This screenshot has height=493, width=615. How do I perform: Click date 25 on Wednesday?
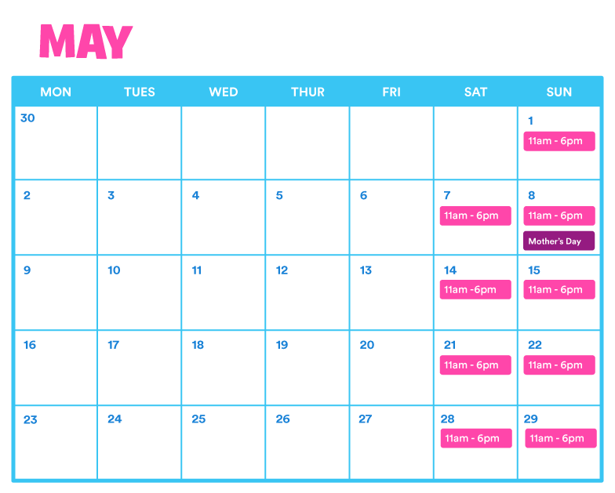(x=198, y=419)
